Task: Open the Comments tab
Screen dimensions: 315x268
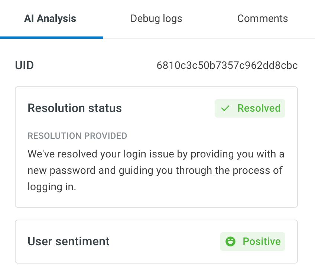Action: pos(262,19)
